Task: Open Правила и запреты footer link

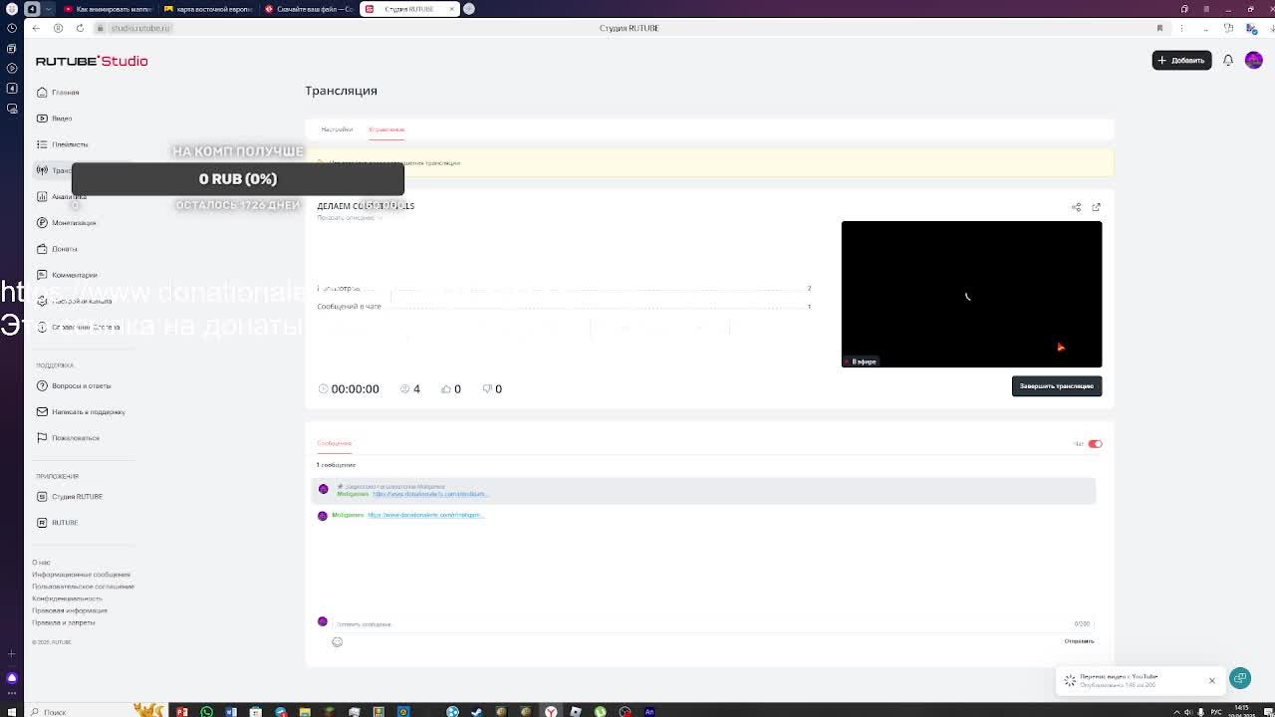Action: [64, 622]
